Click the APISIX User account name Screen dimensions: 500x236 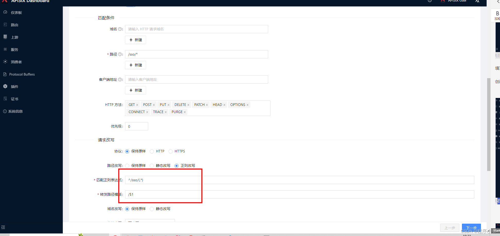coord(457,1)
